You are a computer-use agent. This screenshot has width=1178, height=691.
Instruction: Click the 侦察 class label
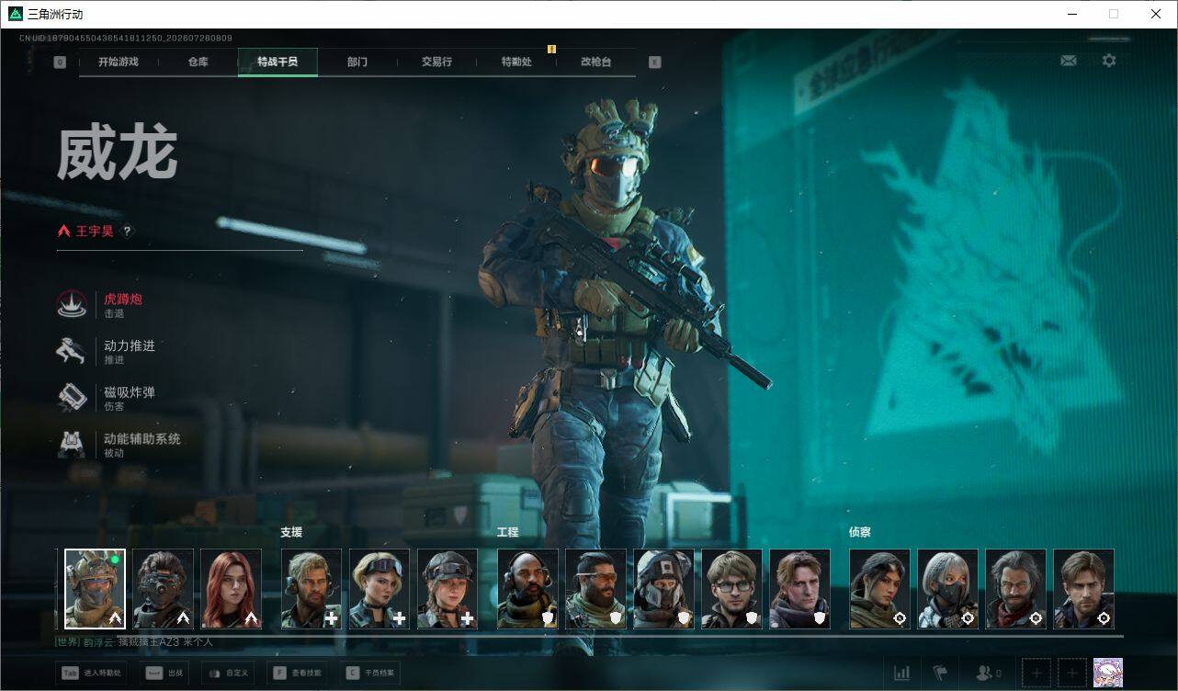tap(860, 532)
